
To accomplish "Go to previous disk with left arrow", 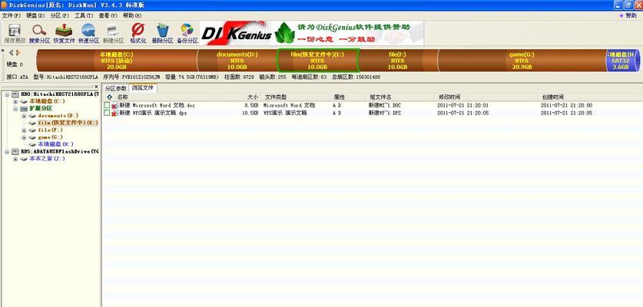I will 11,52.
